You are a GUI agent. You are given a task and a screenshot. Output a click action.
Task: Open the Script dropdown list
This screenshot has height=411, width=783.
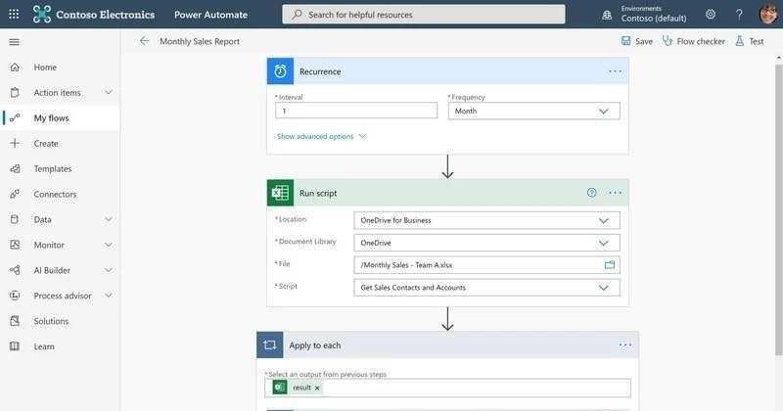click(x=486, y=287)
